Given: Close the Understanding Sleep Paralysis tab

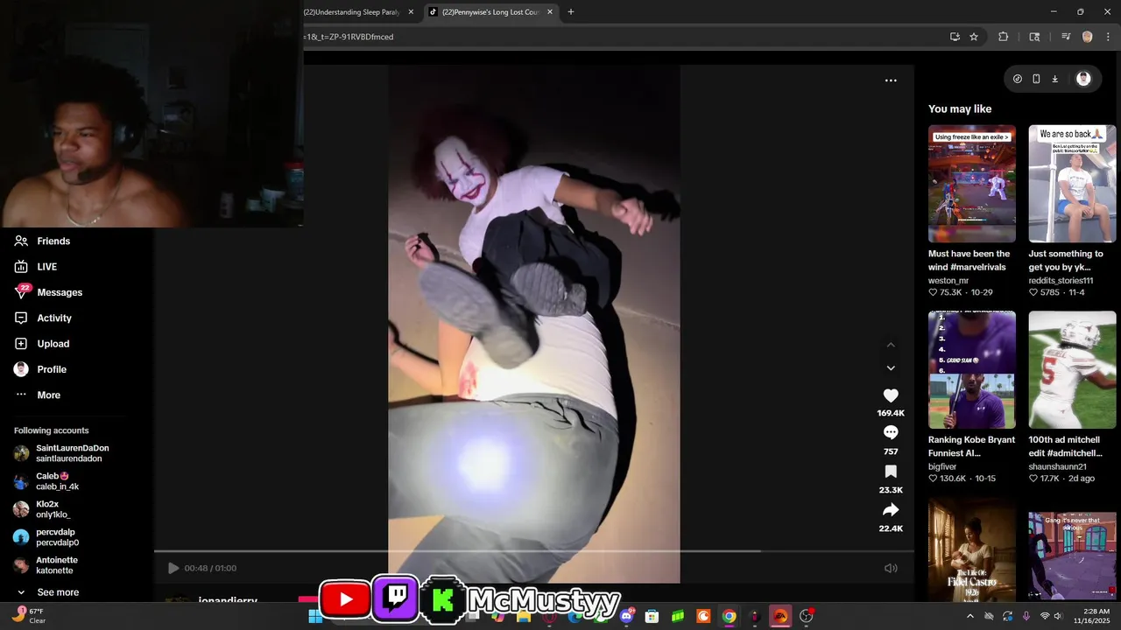Looking at the screenshot, I should pos(411,12).
